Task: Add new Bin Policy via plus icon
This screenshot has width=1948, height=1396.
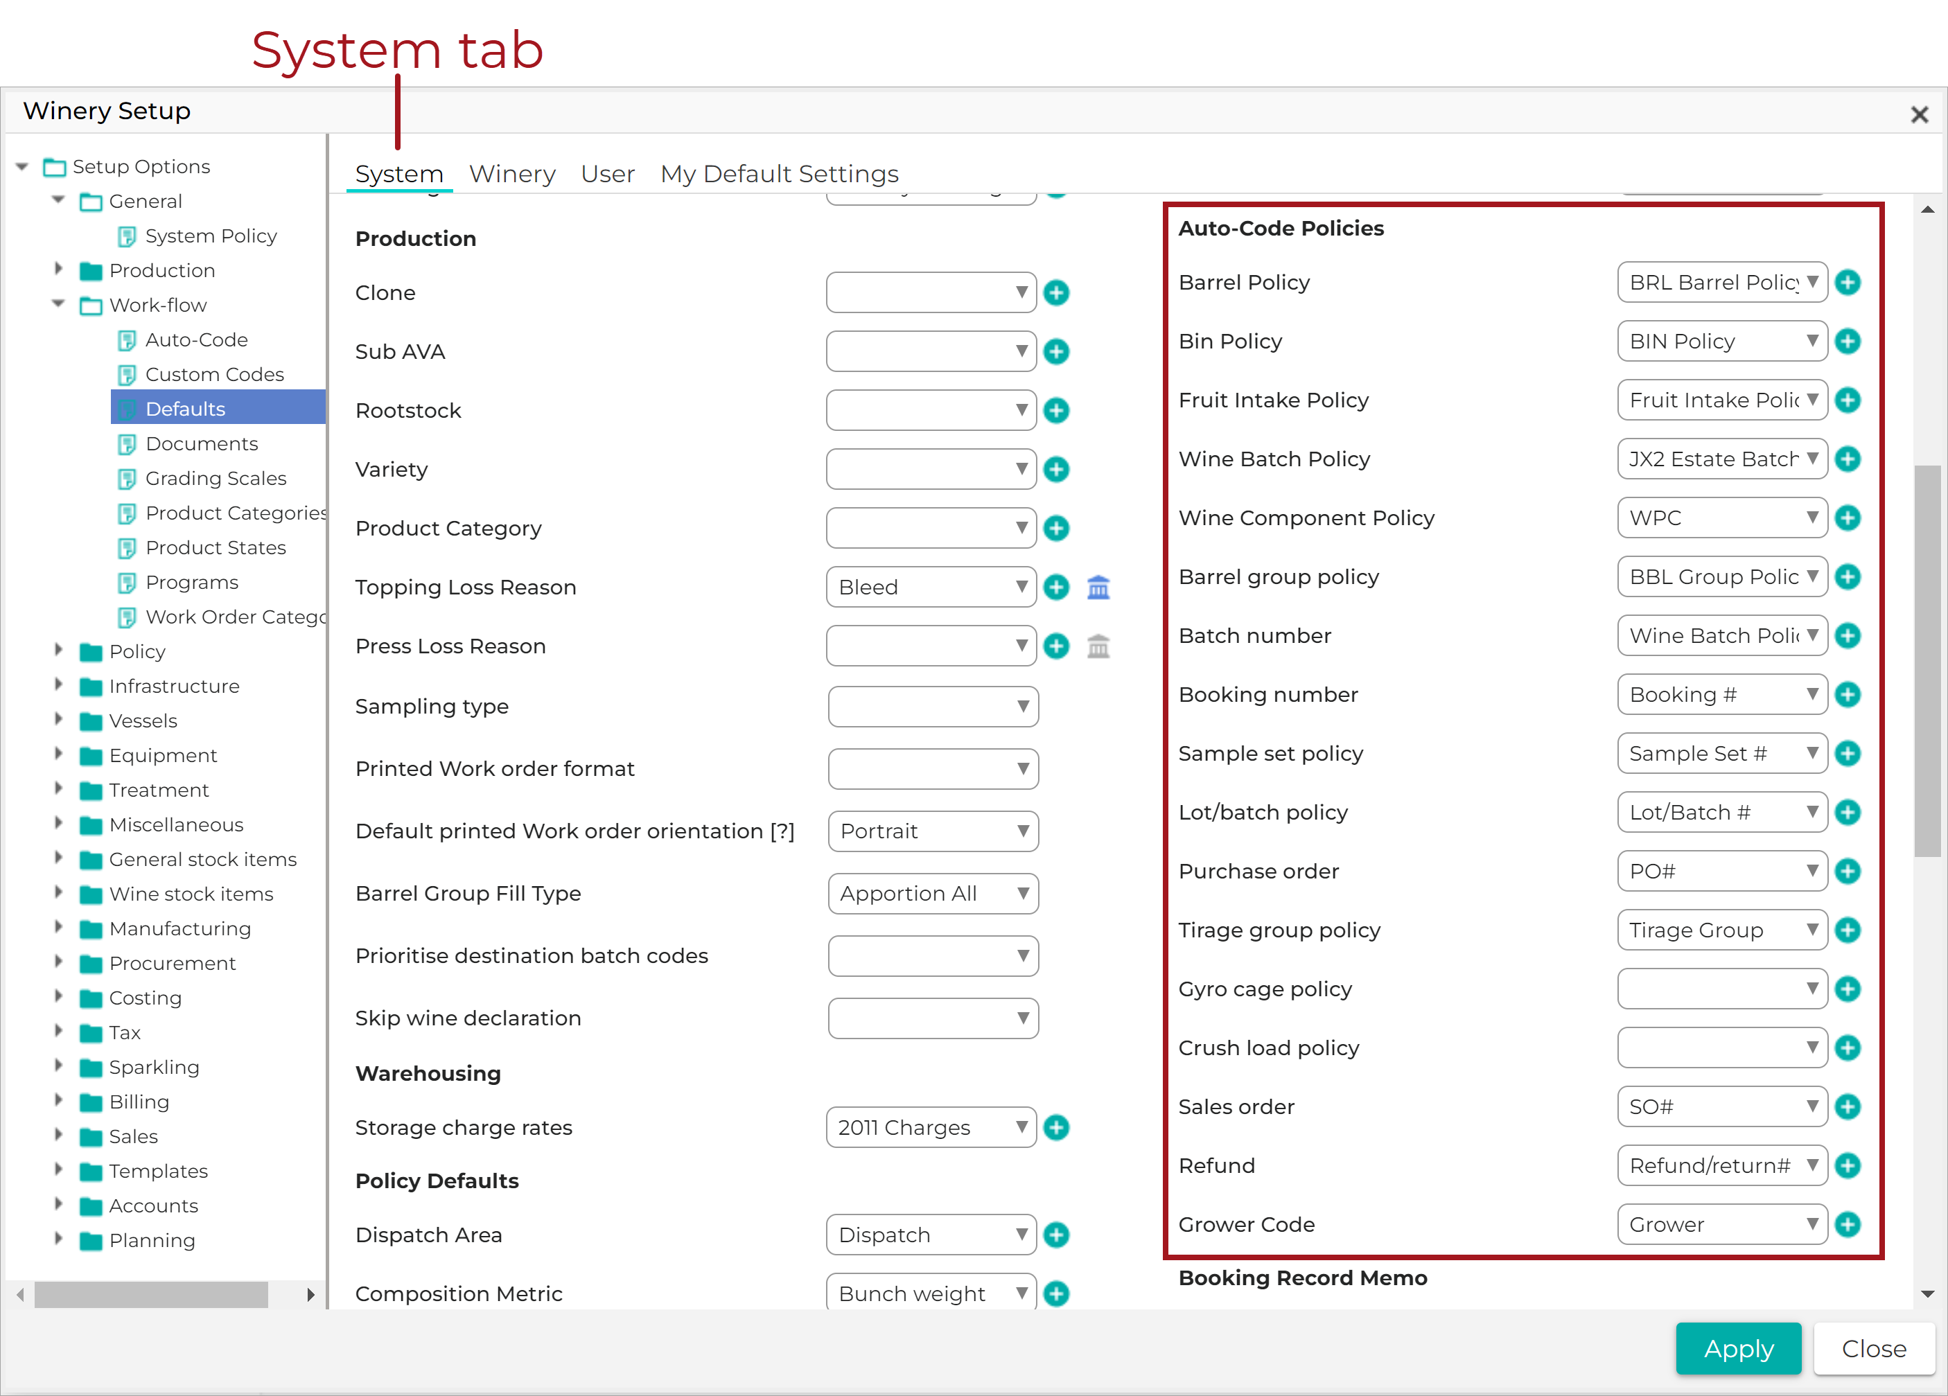Action: tap(1847, 342)
